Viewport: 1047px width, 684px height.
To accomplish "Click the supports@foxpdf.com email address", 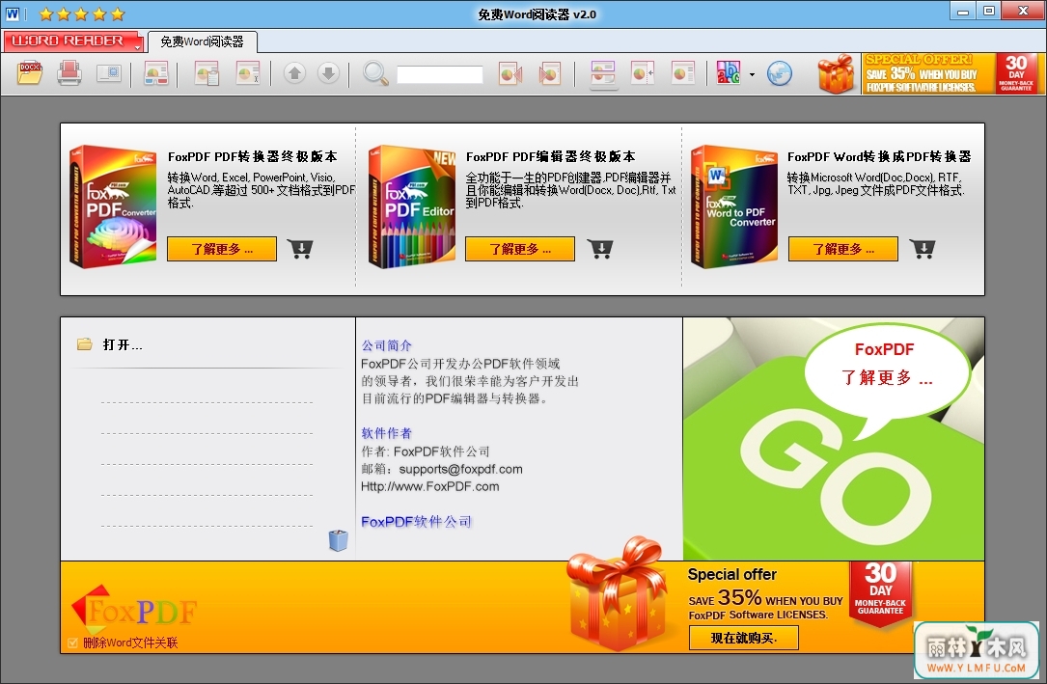I will coord(460,469).
